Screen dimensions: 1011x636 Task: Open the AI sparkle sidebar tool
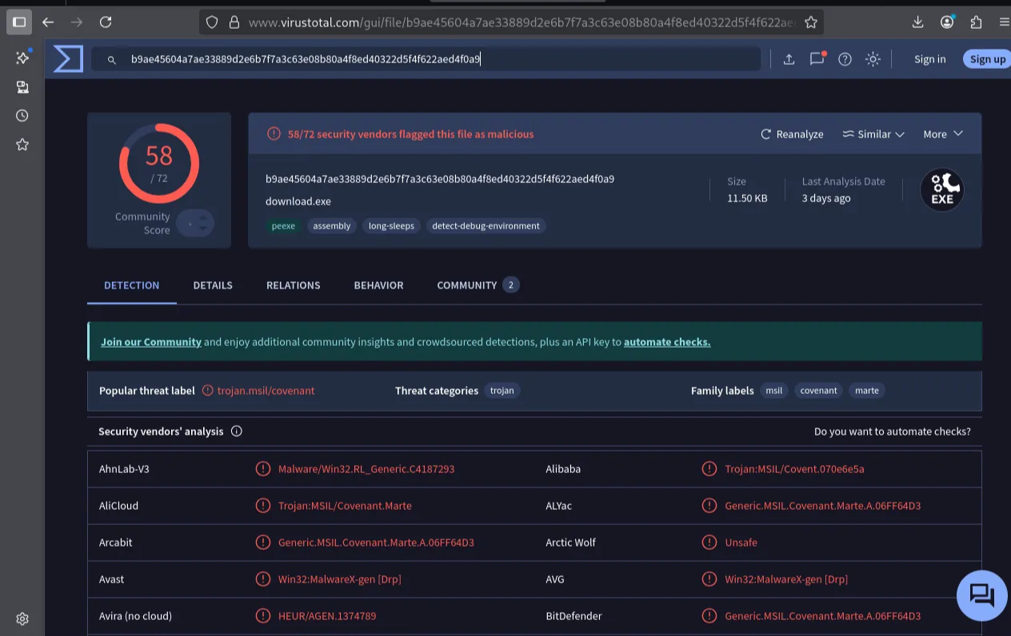pyautogui.click(x=22, y=58)
